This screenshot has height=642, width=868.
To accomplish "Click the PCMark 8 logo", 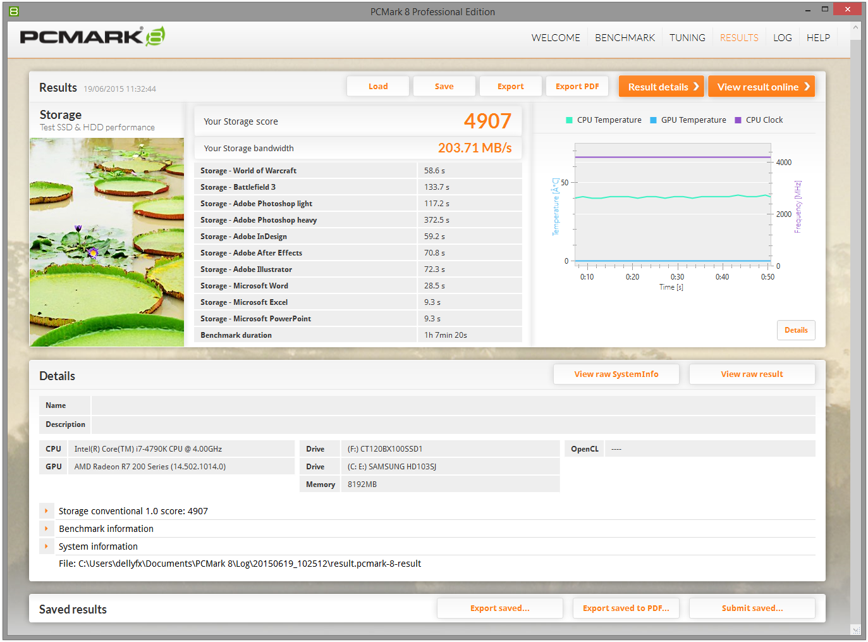I will click(x=92, y=36).
